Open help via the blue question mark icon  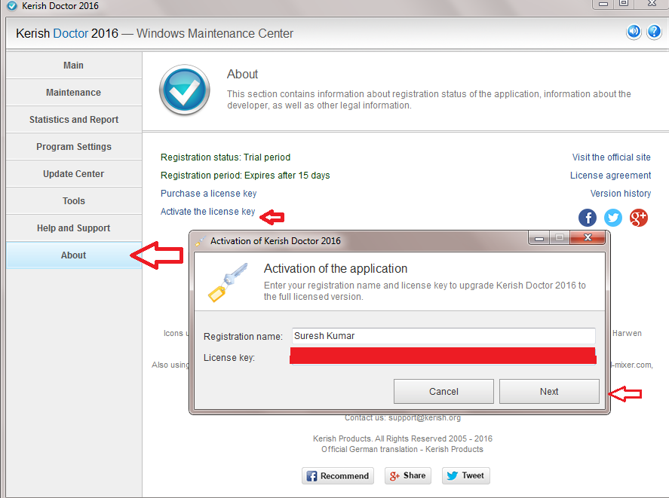tap(654, 32)
